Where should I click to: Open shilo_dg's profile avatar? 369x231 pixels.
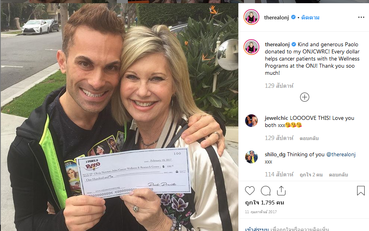coord(251,157)
